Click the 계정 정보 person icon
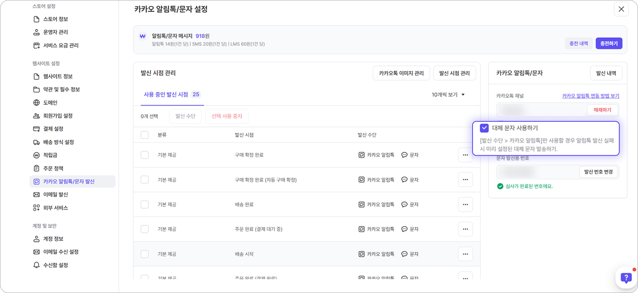The height and width of the screenshot is (293, 638). (36, 239)
